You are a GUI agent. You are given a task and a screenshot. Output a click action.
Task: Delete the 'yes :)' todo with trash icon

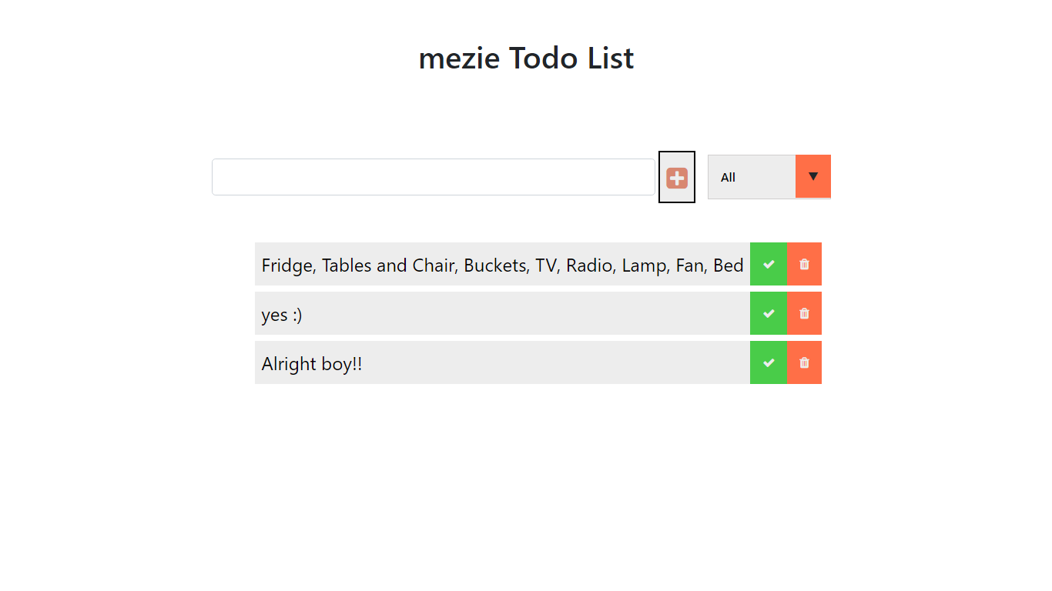804,313
